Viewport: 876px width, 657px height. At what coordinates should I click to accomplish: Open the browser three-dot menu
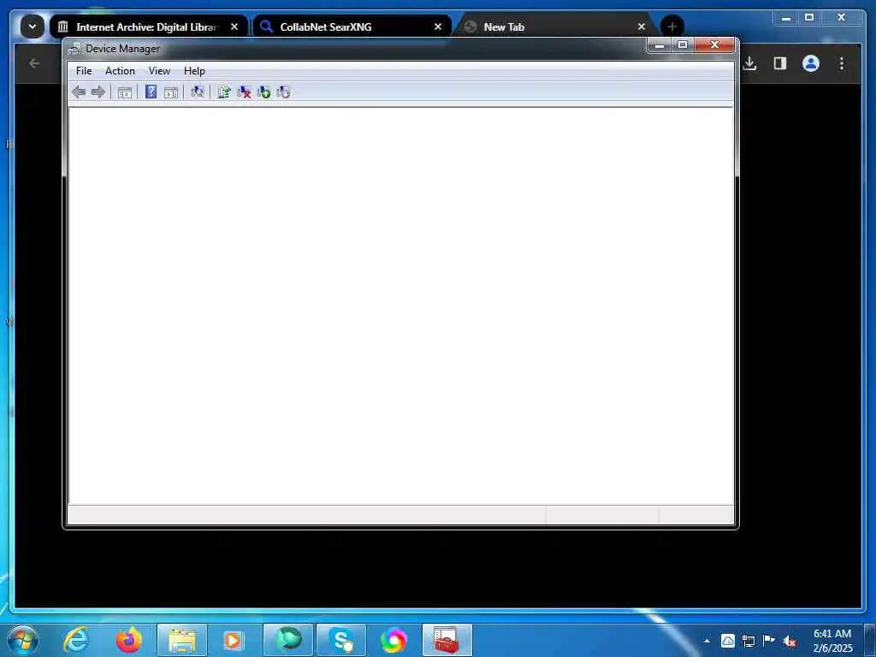click(x=842, y=63)
